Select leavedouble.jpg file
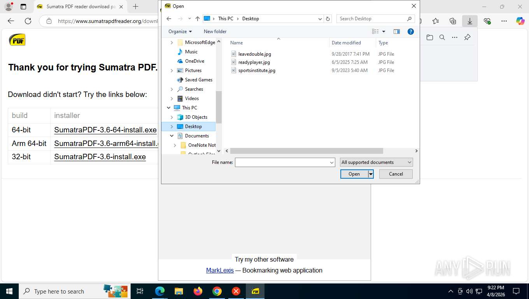Image resolution: width=529 pixels, height=299 pixels. [255, 54]
